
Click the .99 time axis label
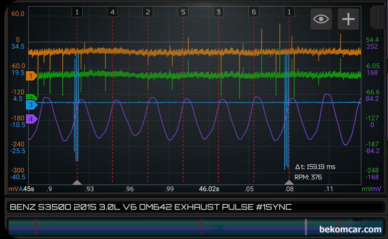point(169,189)
